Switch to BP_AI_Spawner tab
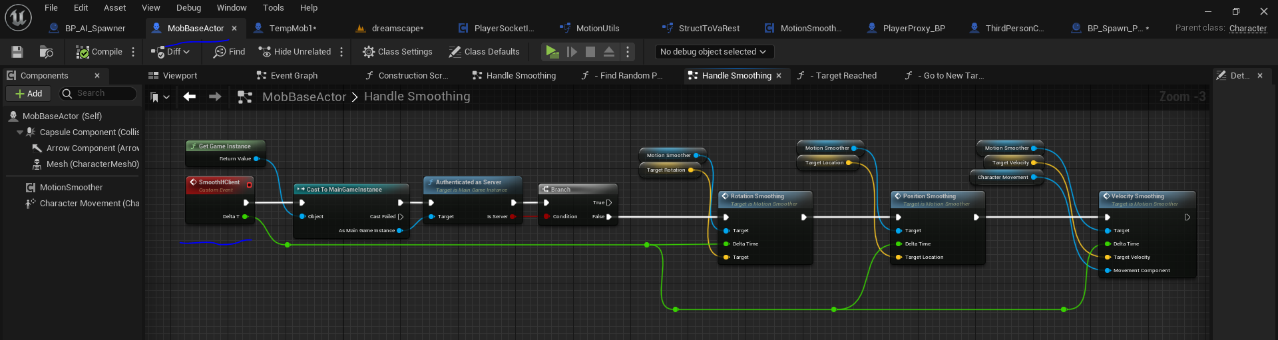 [x=88, y=29]
